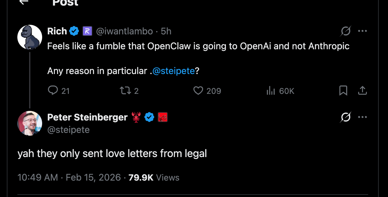Open the Peter Steinberger display name
Image resolution: width=388 pixels, height=197 pixels.
[87, 117]
